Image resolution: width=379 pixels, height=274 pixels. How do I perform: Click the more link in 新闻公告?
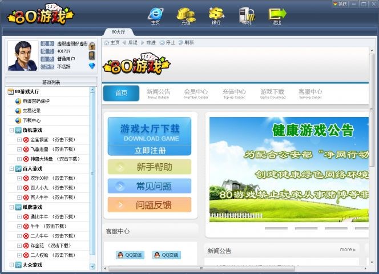click(348, 249)
